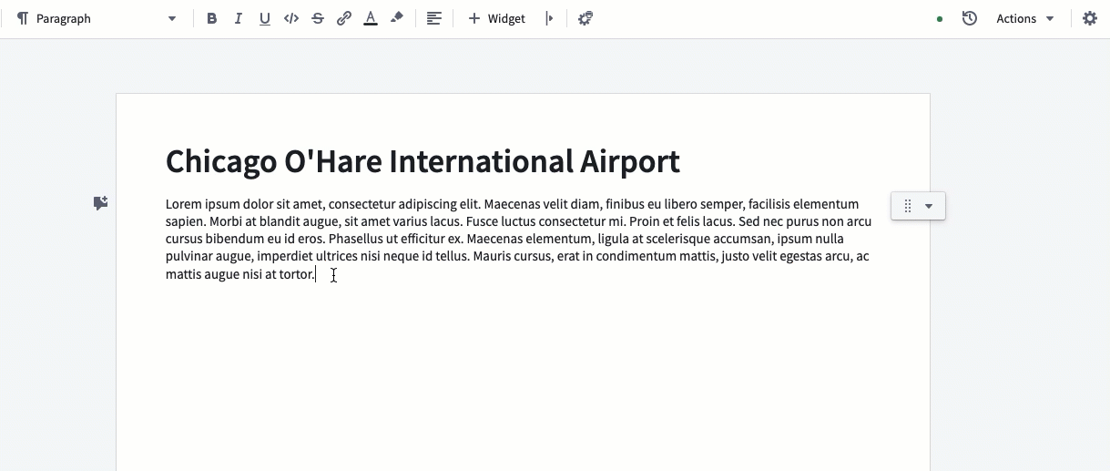Expand the block options arrow
Viewport: 1110px width, 471px height.
(929, 206)
